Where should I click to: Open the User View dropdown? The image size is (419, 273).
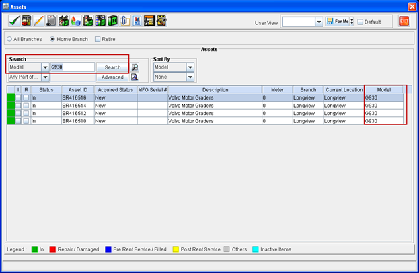[x=319, y=22]
